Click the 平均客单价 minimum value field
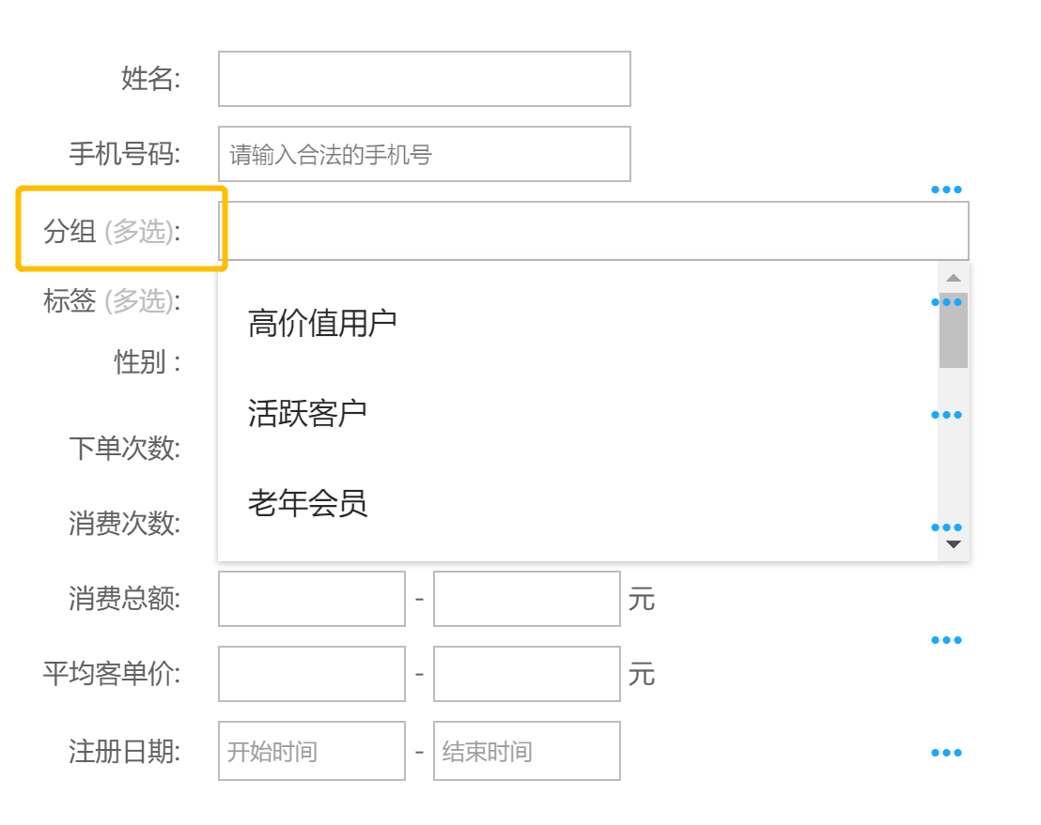The height and width of the screenshot is (825, 1041). [x=311, y=674]
